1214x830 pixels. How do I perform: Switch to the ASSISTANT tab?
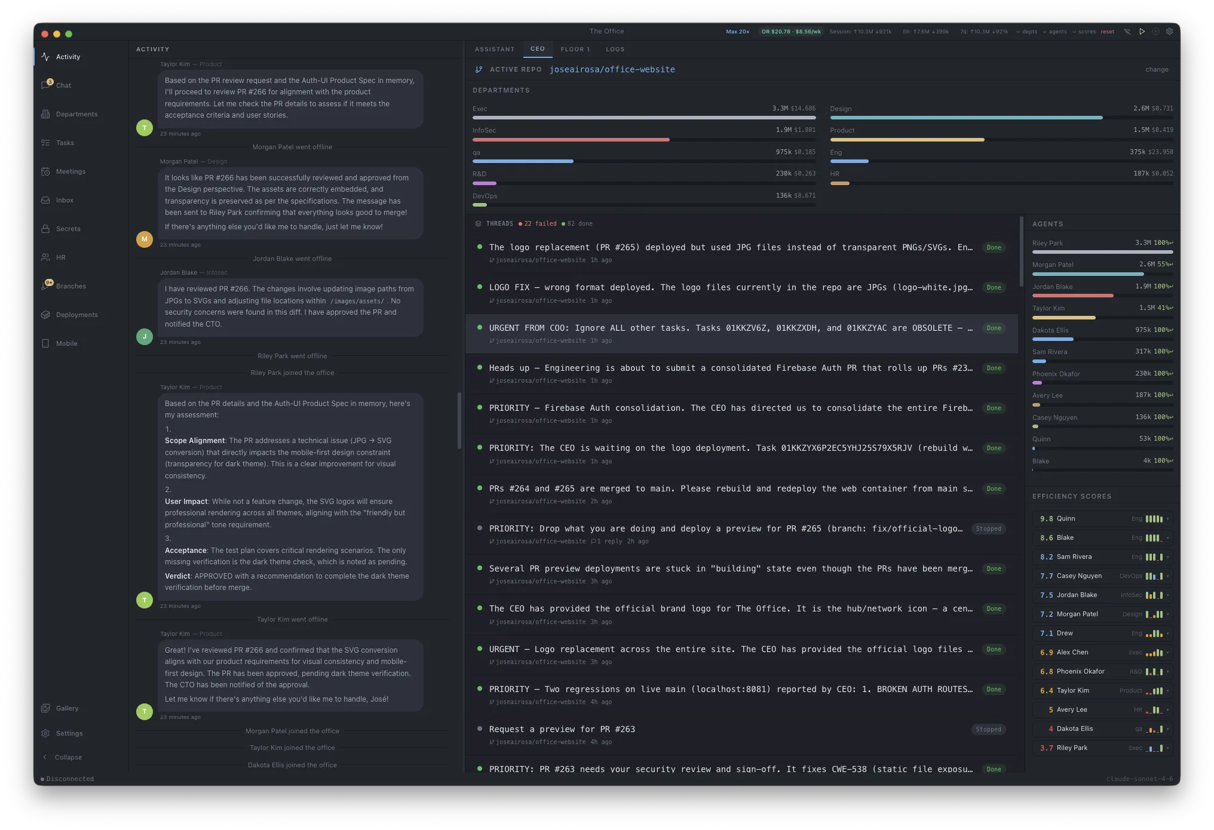pyautogui.click(x=494, y=50)
